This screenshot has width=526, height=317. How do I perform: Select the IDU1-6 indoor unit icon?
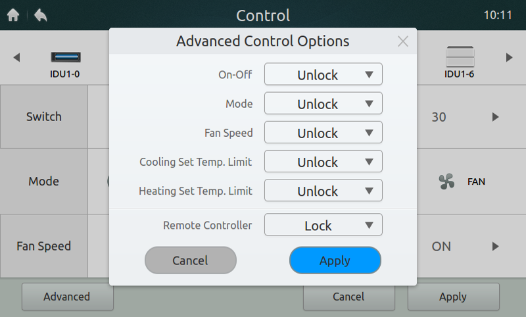pos(459,57)
